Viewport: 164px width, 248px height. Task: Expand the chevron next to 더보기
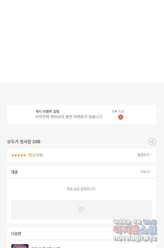(151, 172)
